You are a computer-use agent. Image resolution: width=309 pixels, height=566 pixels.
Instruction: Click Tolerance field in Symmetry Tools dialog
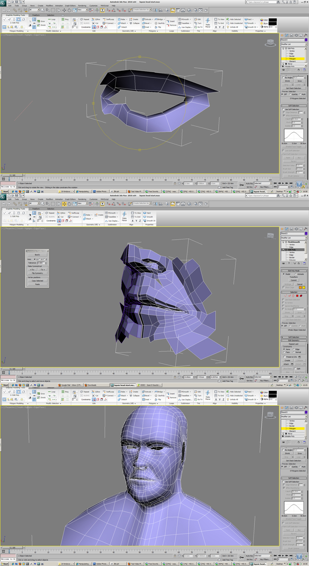(41, 263)
